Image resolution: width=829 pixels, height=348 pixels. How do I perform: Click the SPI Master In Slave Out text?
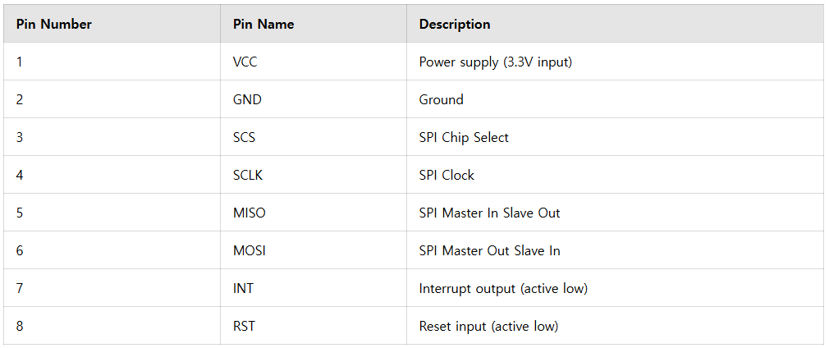[489, 213]
